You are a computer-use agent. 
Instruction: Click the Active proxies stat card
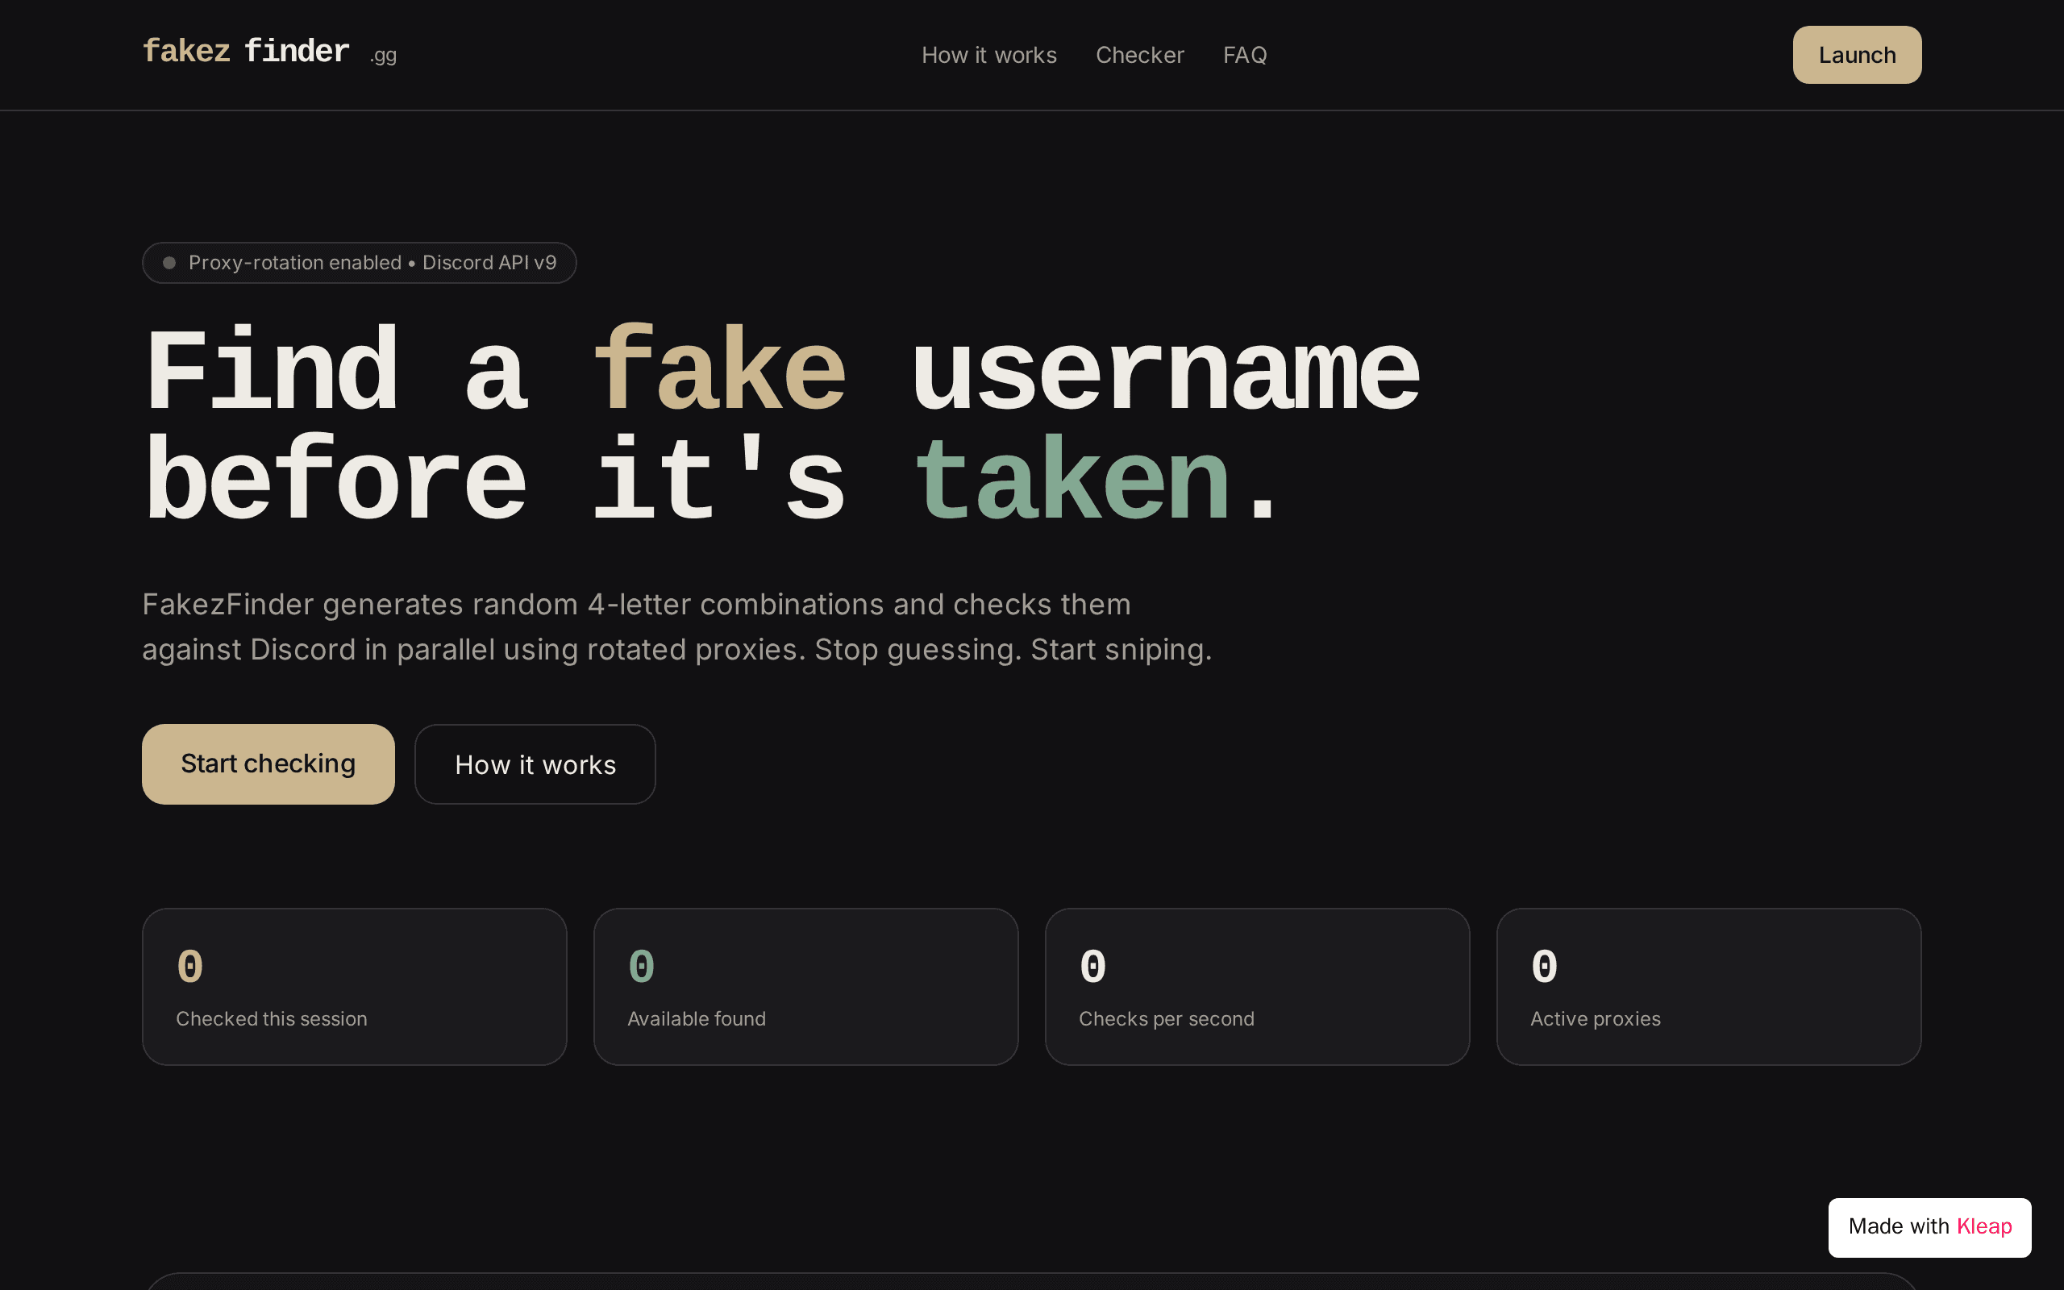1708,986
